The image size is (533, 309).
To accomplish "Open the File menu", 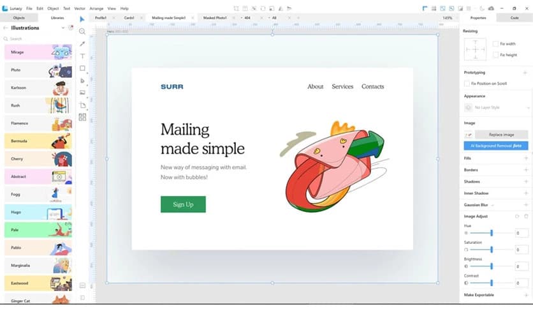I will tap(29, 8).
